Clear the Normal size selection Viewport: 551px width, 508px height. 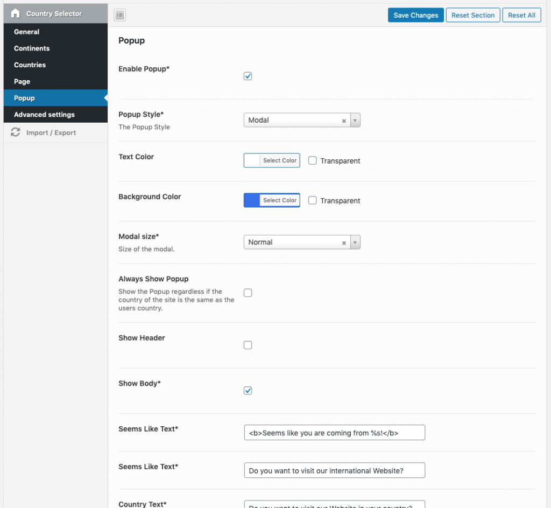344,242
